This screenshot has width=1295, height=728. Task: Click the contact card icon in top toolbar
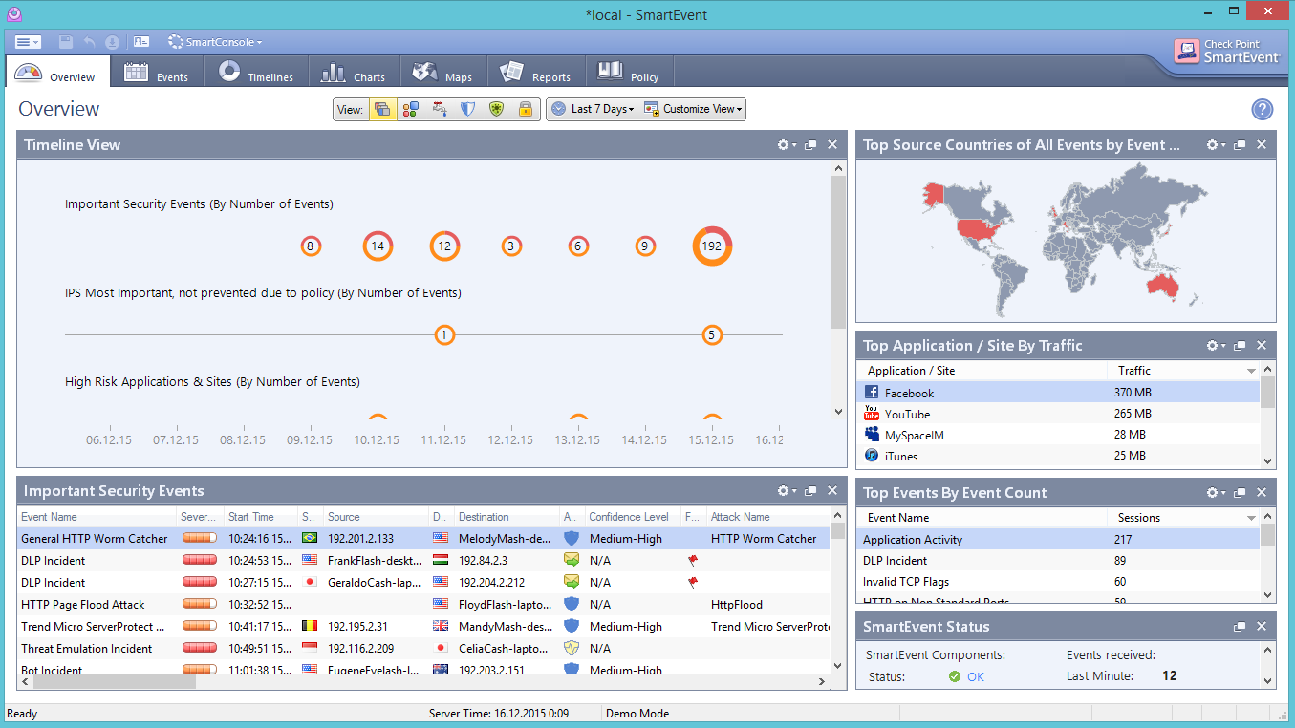[141, 42]
